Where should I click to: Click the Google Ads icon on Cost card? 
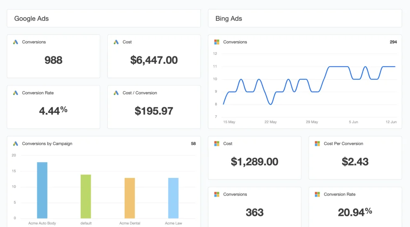[116, 42]
